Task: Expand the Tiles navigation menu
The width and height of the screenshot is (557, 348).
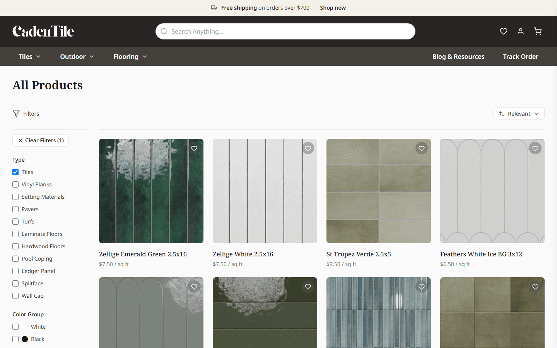Action: 29,56
